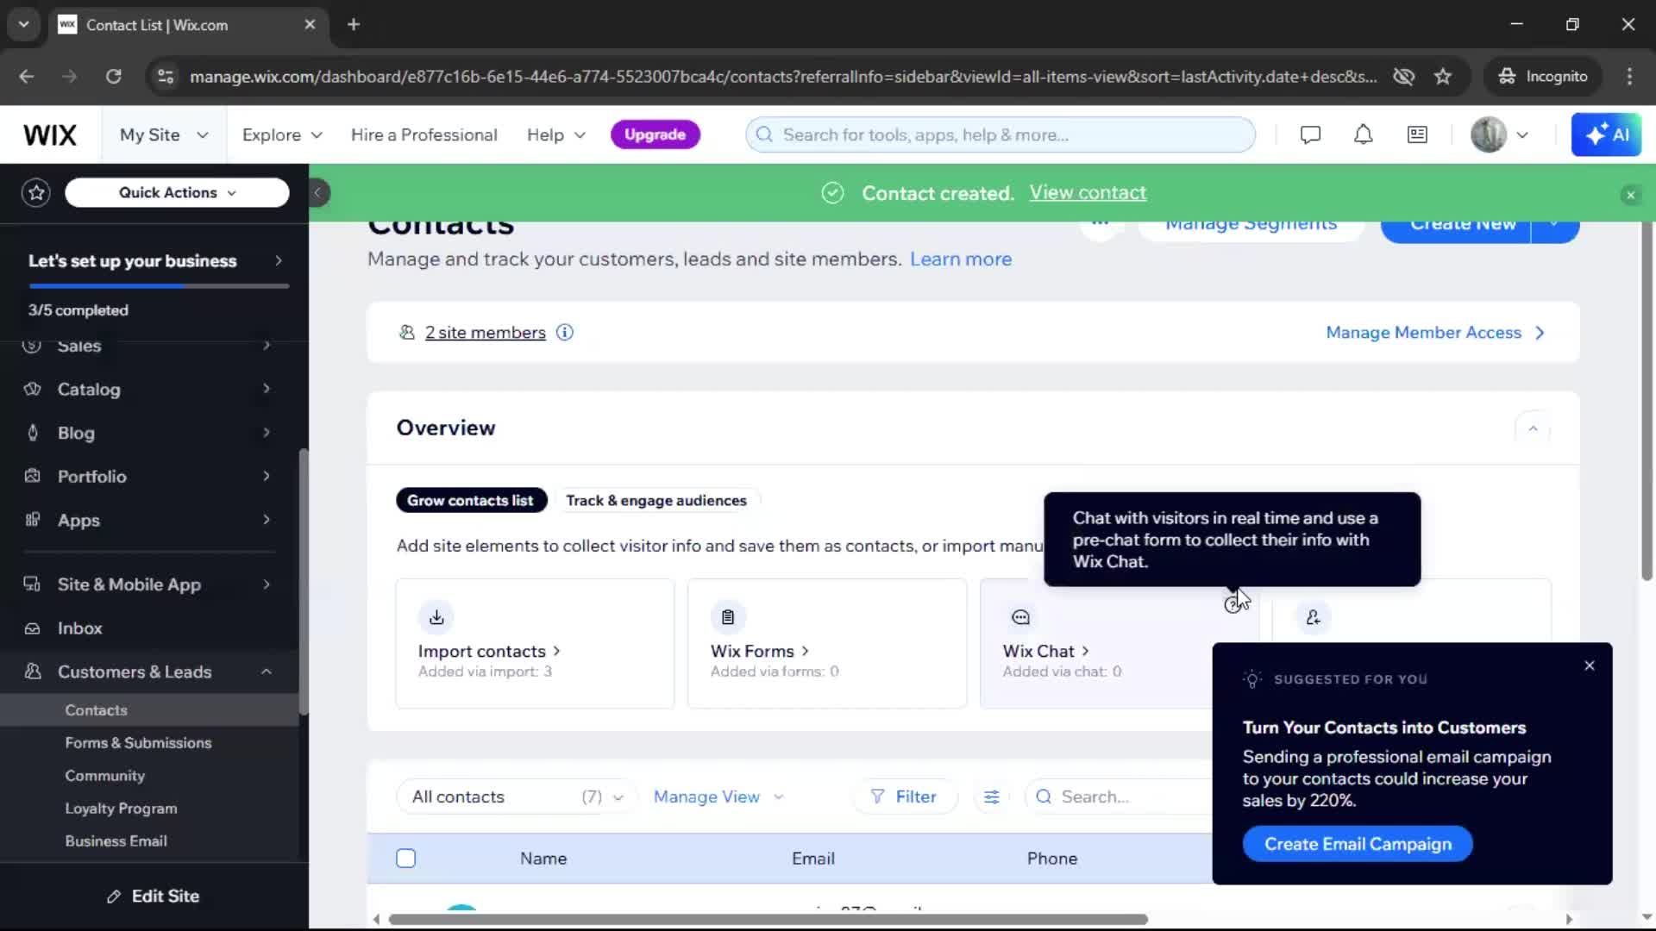Open Forms & Submissions
The height and width of the screenshot is (931, 1656).
(x=138, y=743)
